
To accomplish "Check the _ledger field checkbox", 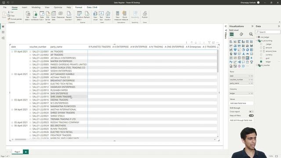I will (x=261, y=44).
